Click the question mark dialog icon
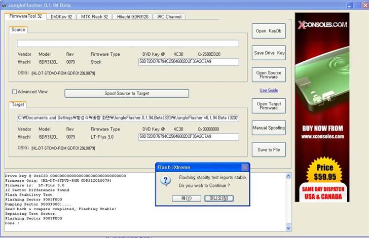Screen dimensions: 369x238 tap(166, 181)
